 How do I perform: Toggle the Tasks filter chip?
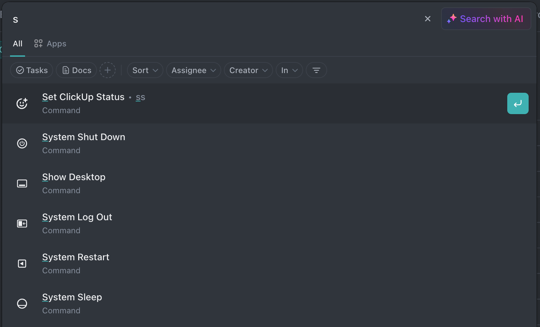coord(32,70)
